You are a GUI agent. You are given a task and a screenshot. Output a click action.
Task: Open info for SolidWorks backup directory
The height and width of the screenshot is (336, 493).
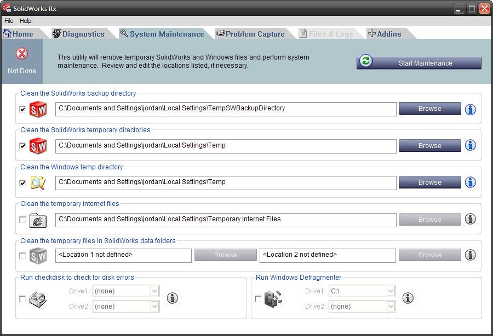471,109
